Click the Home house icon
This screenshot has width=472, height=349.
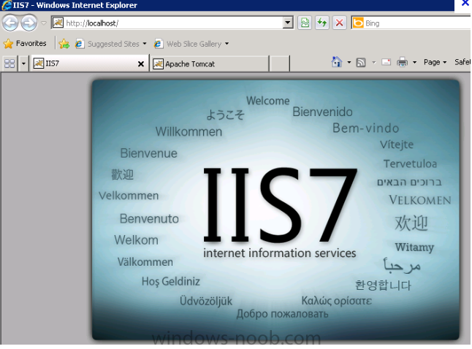(x=337, y=62)
